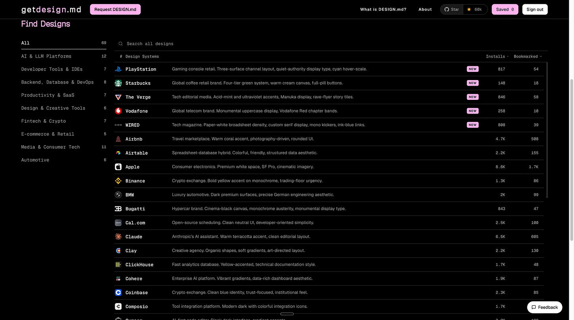Select the Bugatti logo icon
The width and height of the screenshot is (574, 320).
pyautogui.click(x=118, y=209)
